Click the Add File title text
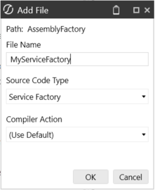Viewport: 155px width, 190px height. (33, 10)
